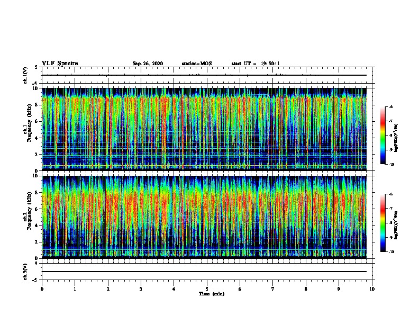Click the ch.2 frequency tick '6'

(37, 209)
